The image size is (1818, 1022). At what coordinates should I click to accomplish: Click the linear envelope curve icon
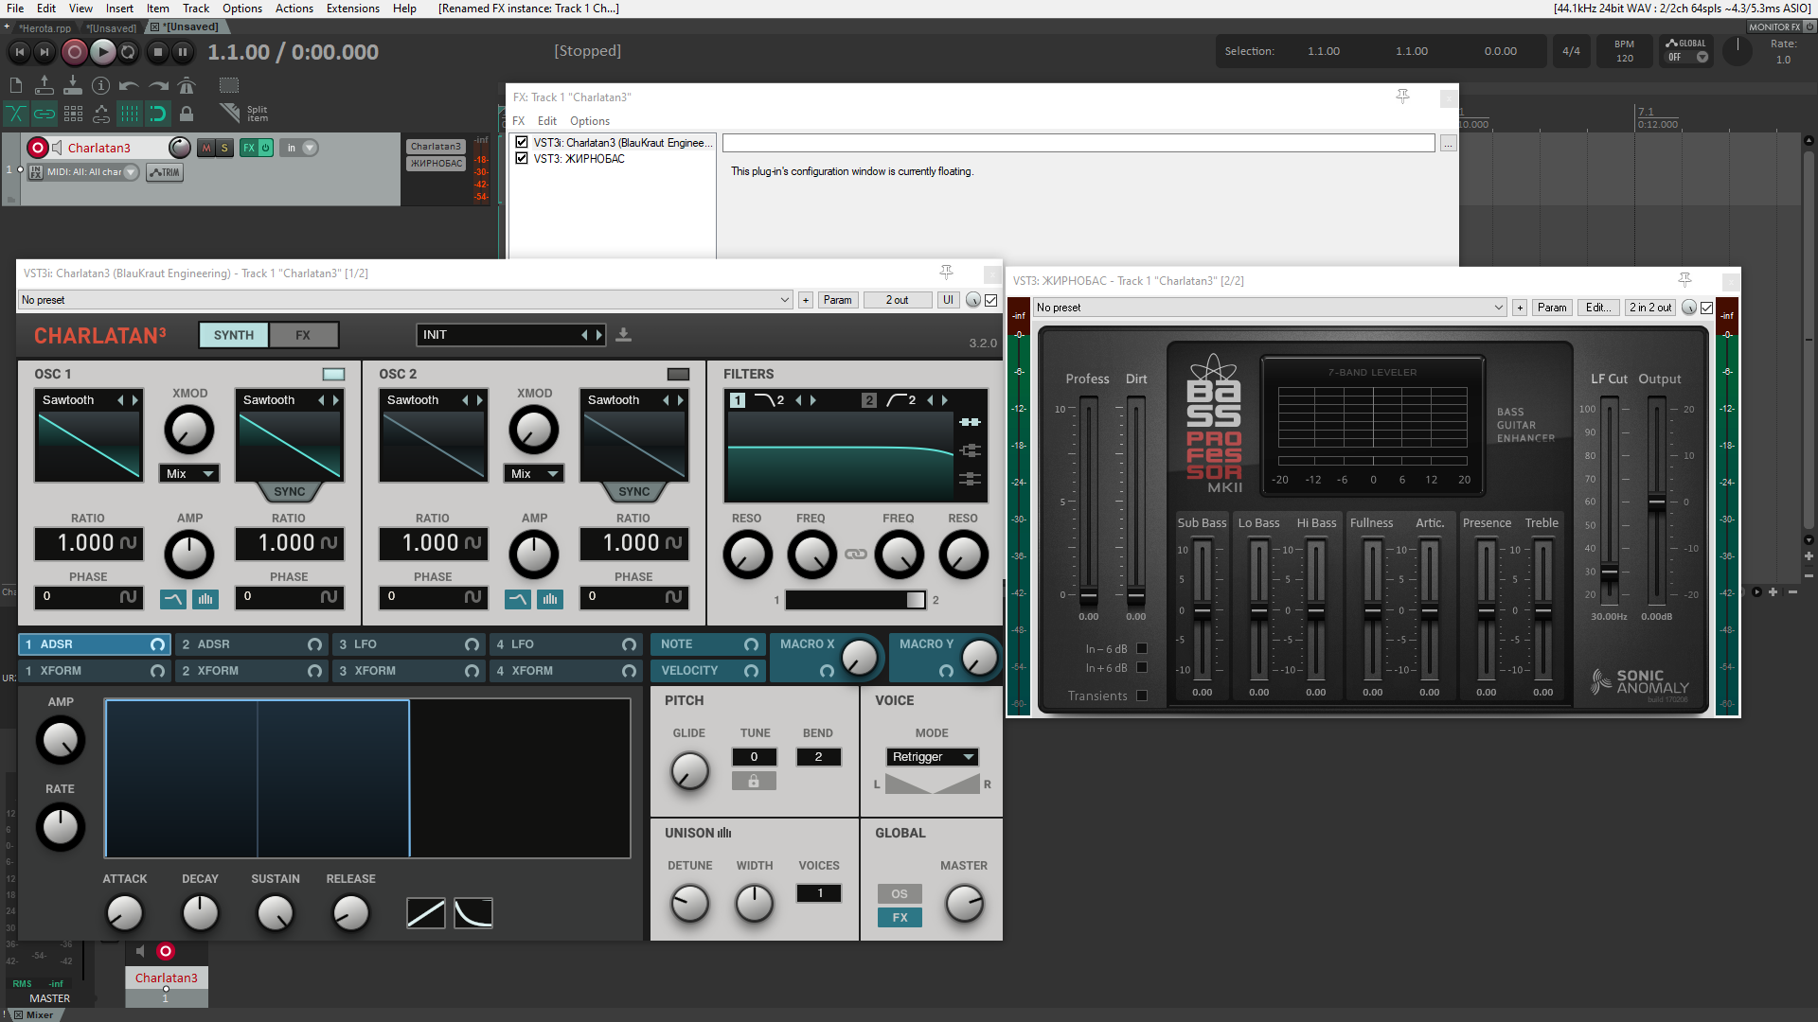point(426,913)
